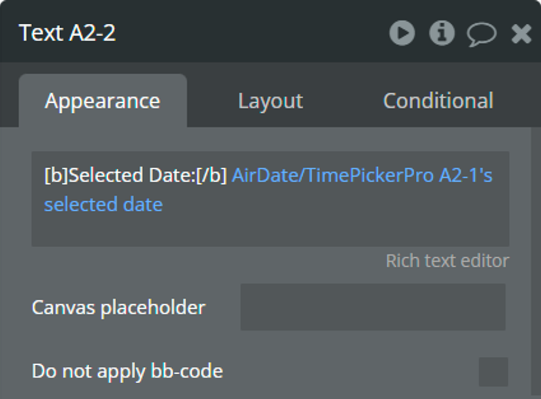
Task: Tick the Do not apply bb-code checkbox
Action: (x=493, y=372)
